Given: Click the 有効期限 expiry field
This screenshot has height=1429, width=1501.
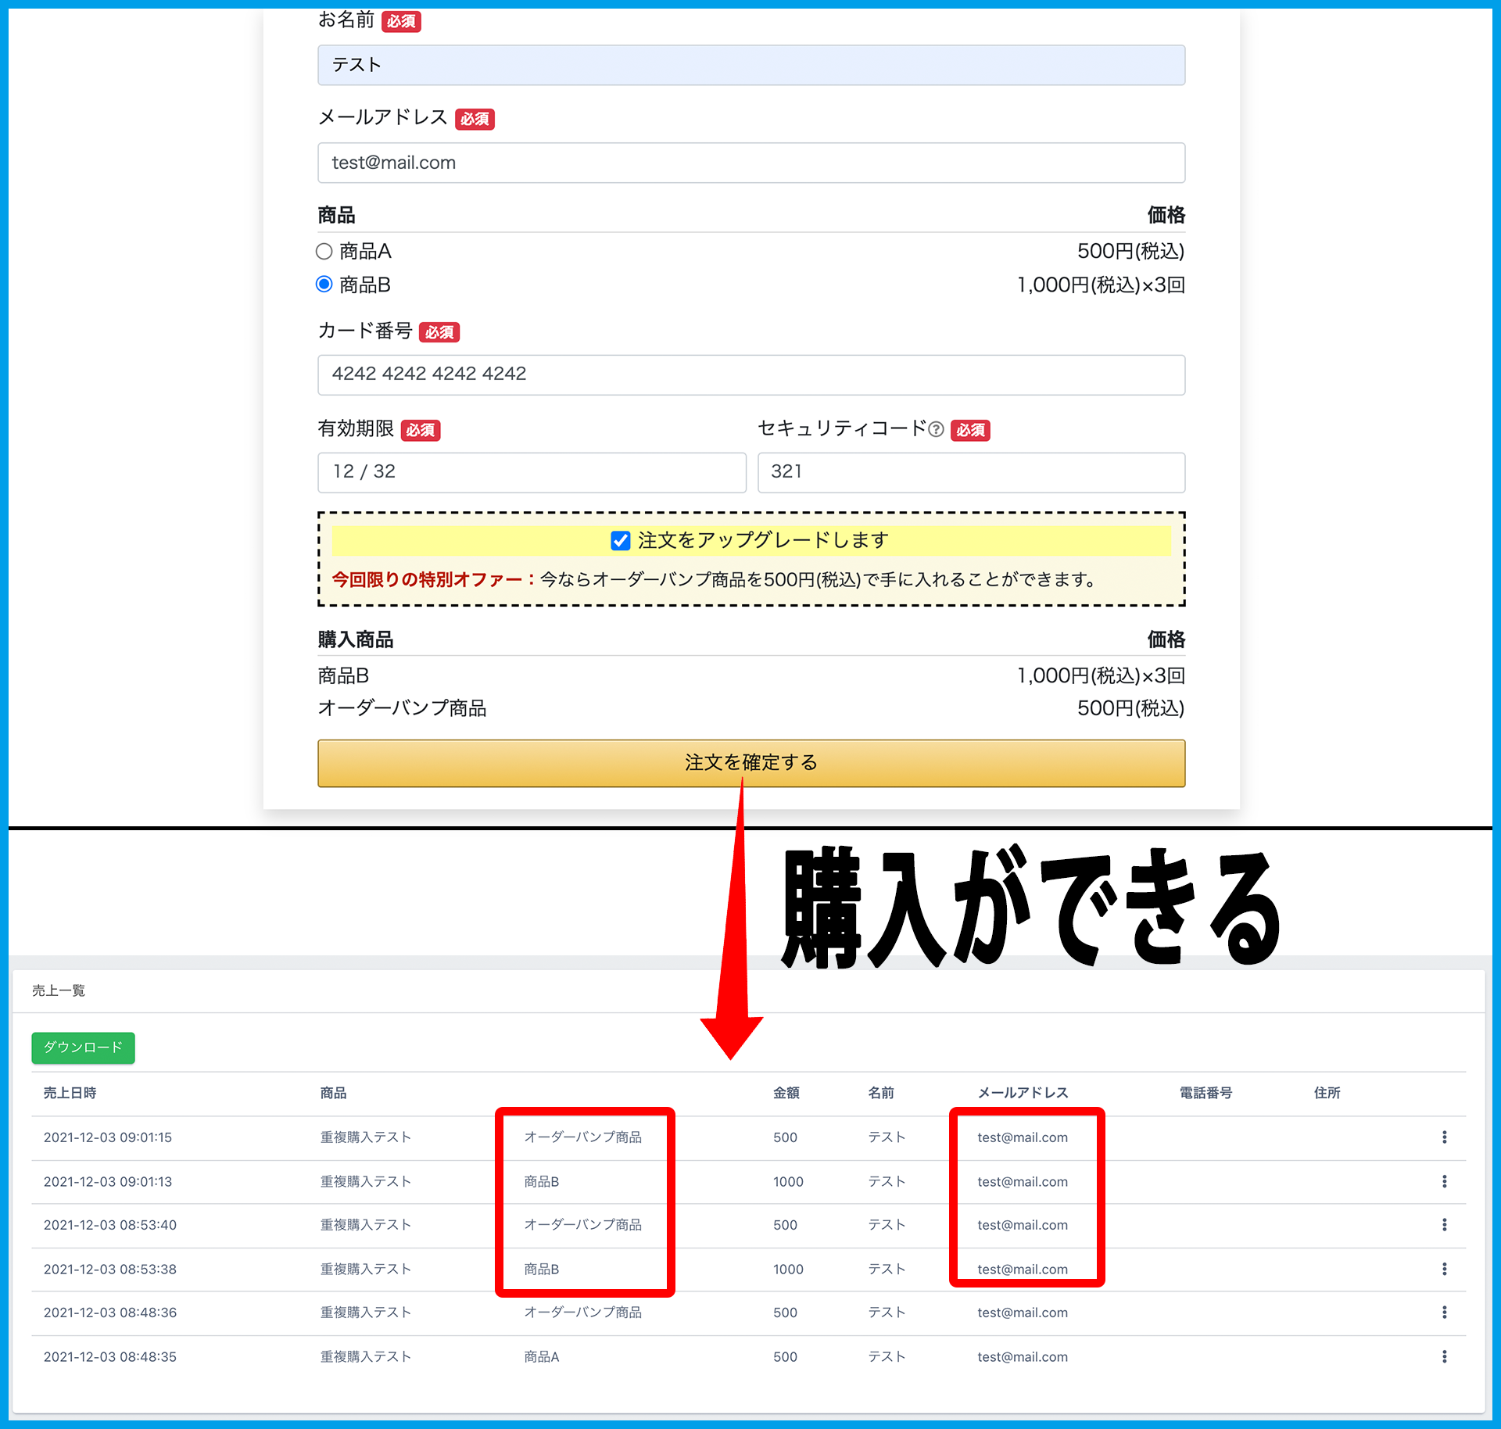Looking at the screenshot, I should (532, 472).
